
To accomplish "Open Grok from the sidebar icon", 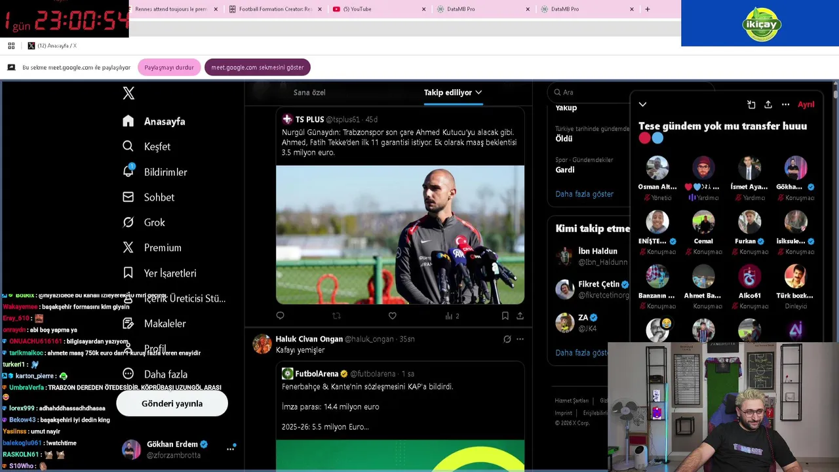I will 128,222.
